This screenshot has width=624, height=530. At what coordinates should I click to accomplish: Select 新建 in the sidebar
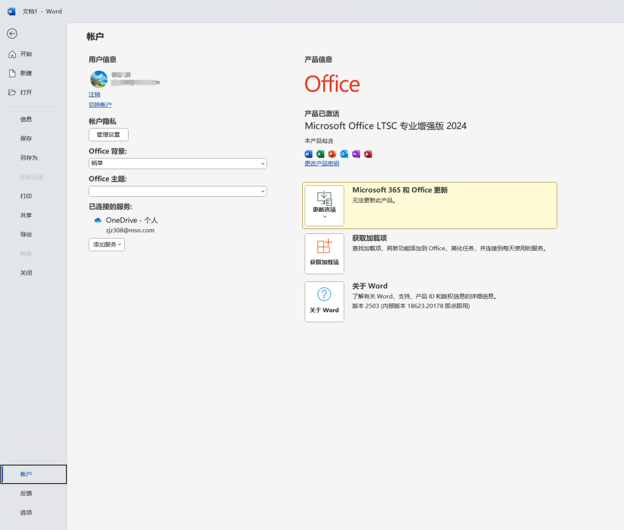[26, 73]
